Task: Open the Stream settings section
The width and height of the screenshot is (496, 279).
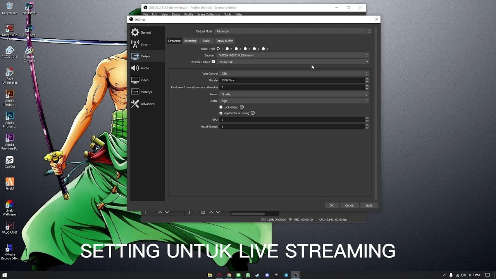Action: [147, 44]
